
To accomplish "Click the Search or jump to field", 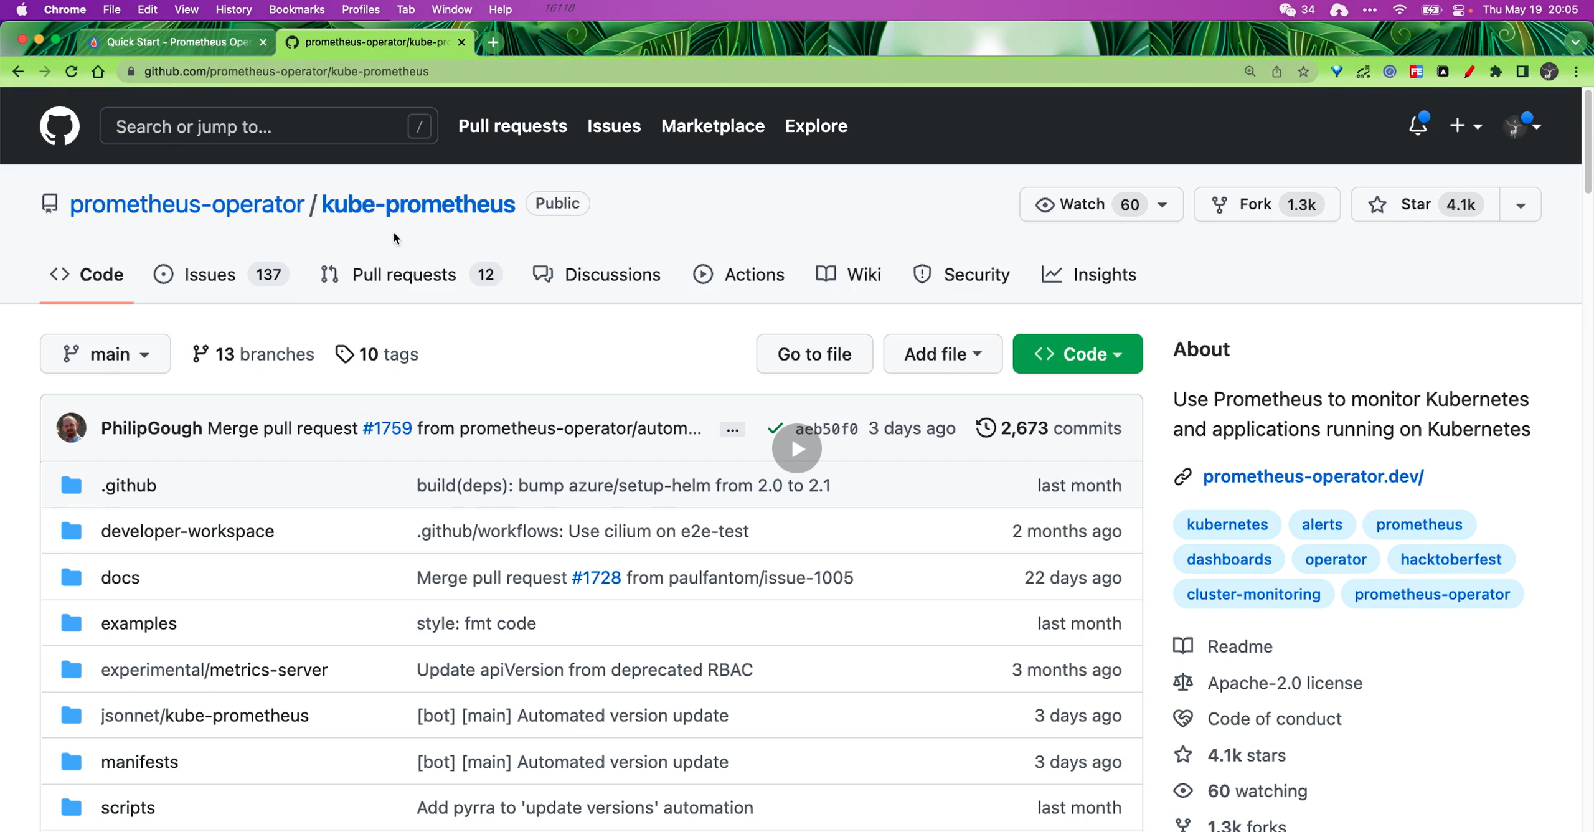I will tap(269, 126).
